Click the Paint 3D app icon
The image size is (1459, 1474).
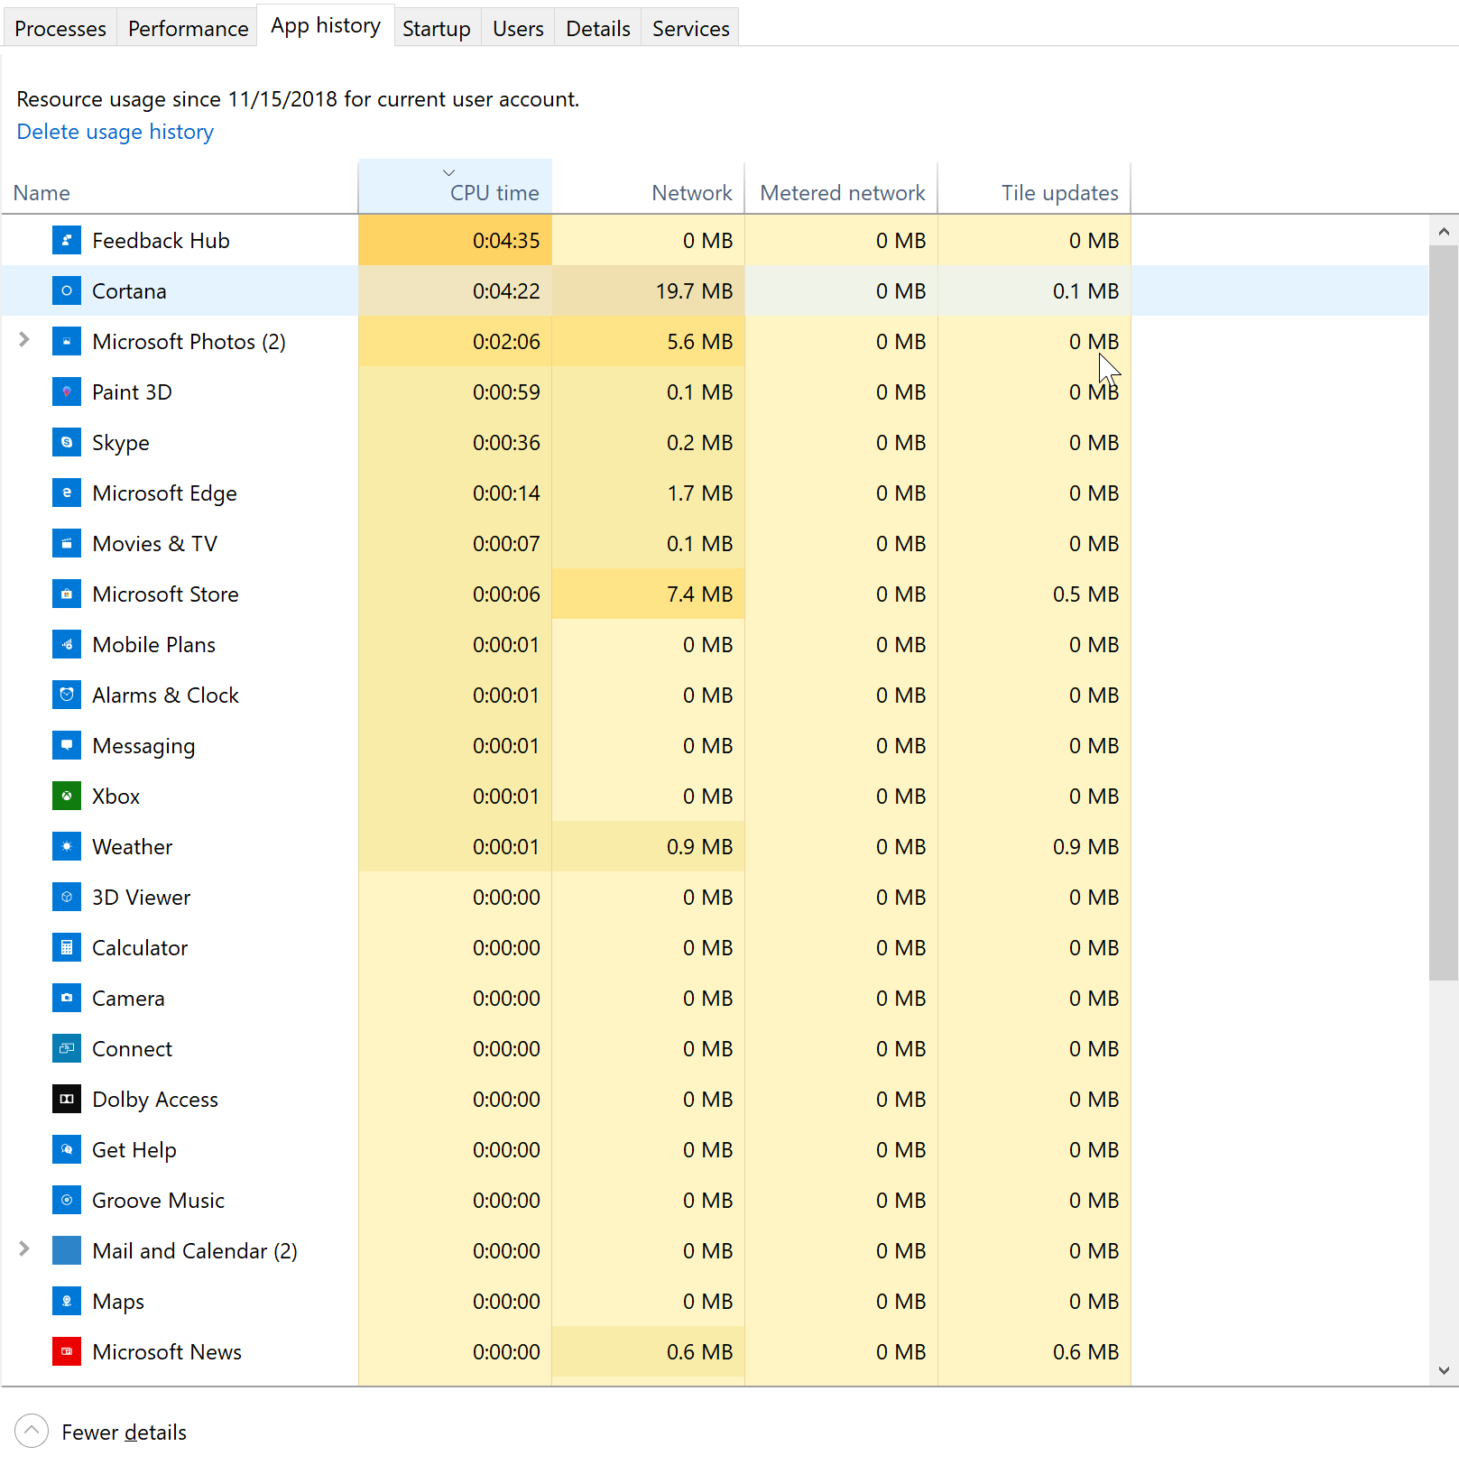tap(67, 392)
